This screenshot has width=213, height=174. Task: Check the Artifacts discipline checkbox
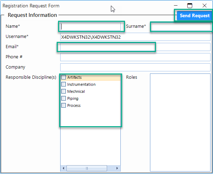pyautogui.click(x=64, y=77)
